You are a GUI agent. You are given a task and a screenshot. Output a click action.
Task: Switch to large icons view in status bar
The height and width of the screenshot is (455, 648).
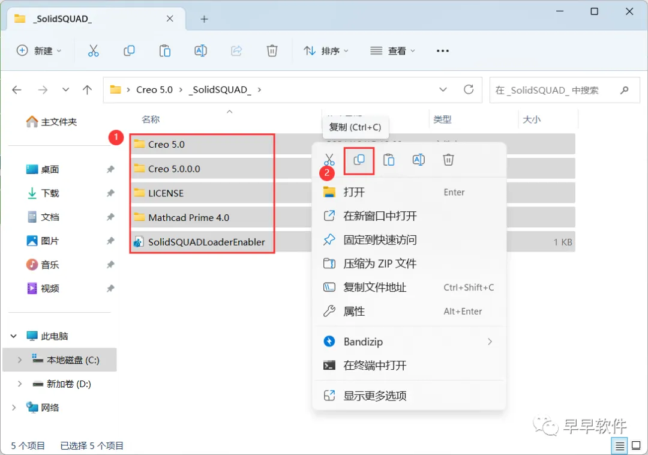point(636,446)
